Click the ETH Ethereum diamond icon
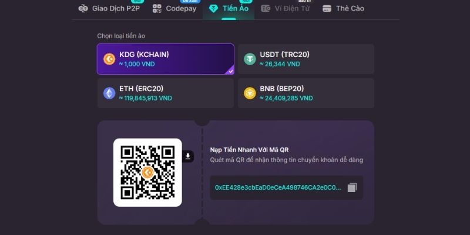 click(109, 93)
